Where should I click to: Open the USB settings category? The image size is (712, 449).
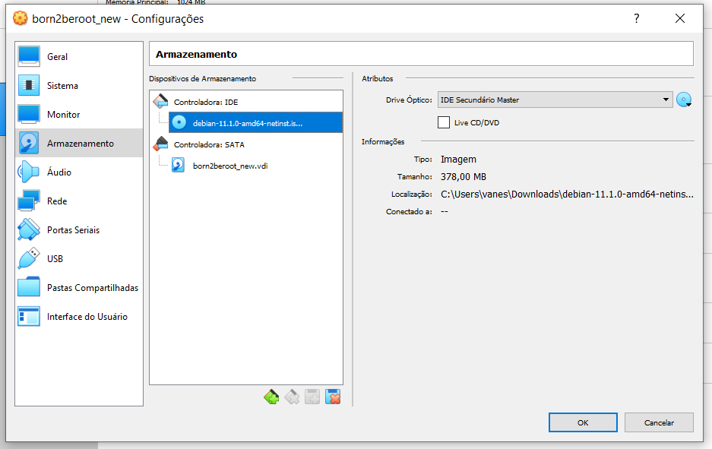point(79,258)
